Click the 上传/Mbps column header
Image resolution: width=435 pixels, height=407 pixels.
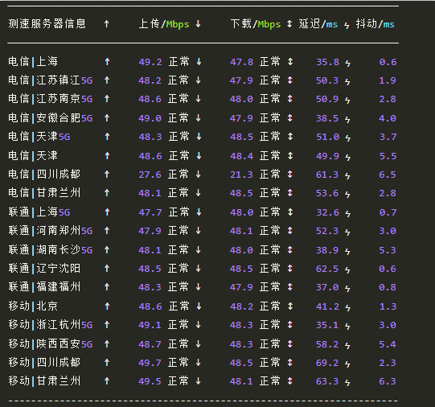pyautogui.click(x=164, y=24)
